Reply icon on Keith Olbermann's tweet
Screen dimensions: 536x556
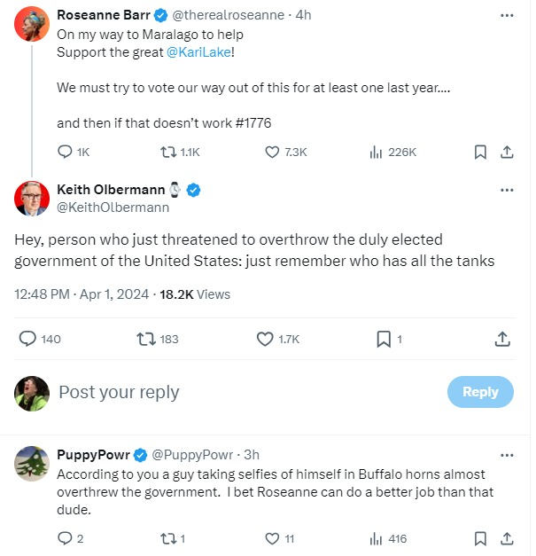click(x=27, y=339)
